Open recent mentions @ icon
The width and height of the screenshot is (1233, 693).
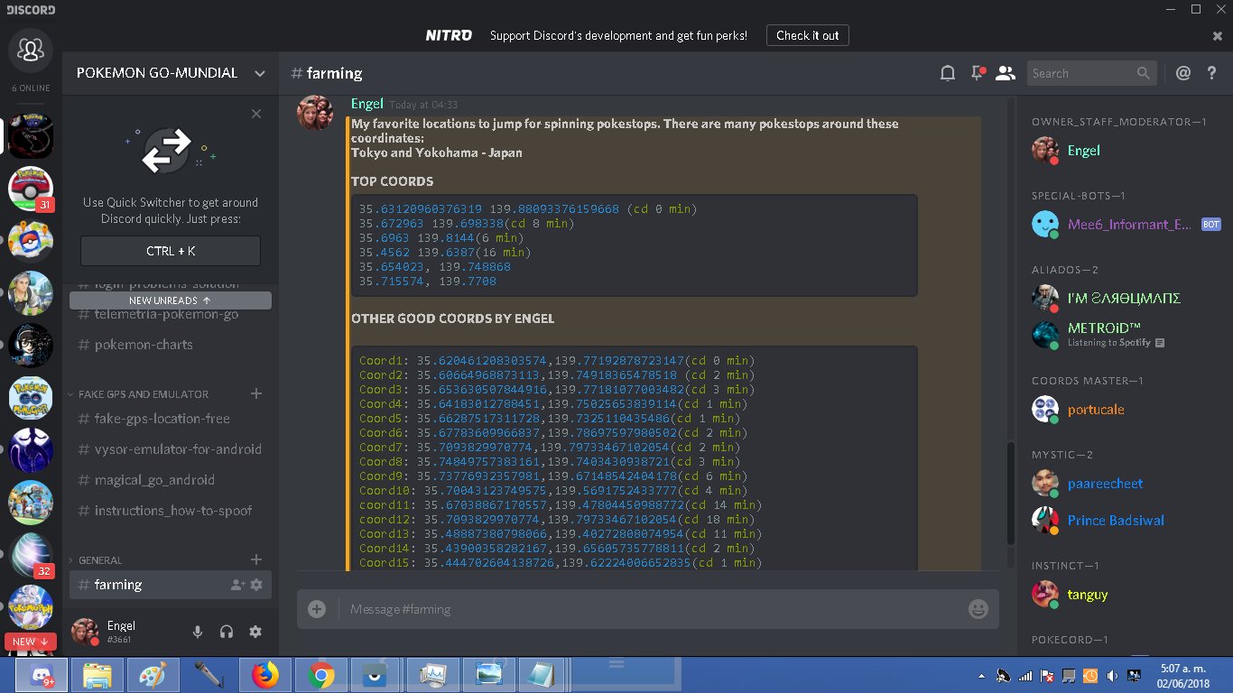[1183, 73]
